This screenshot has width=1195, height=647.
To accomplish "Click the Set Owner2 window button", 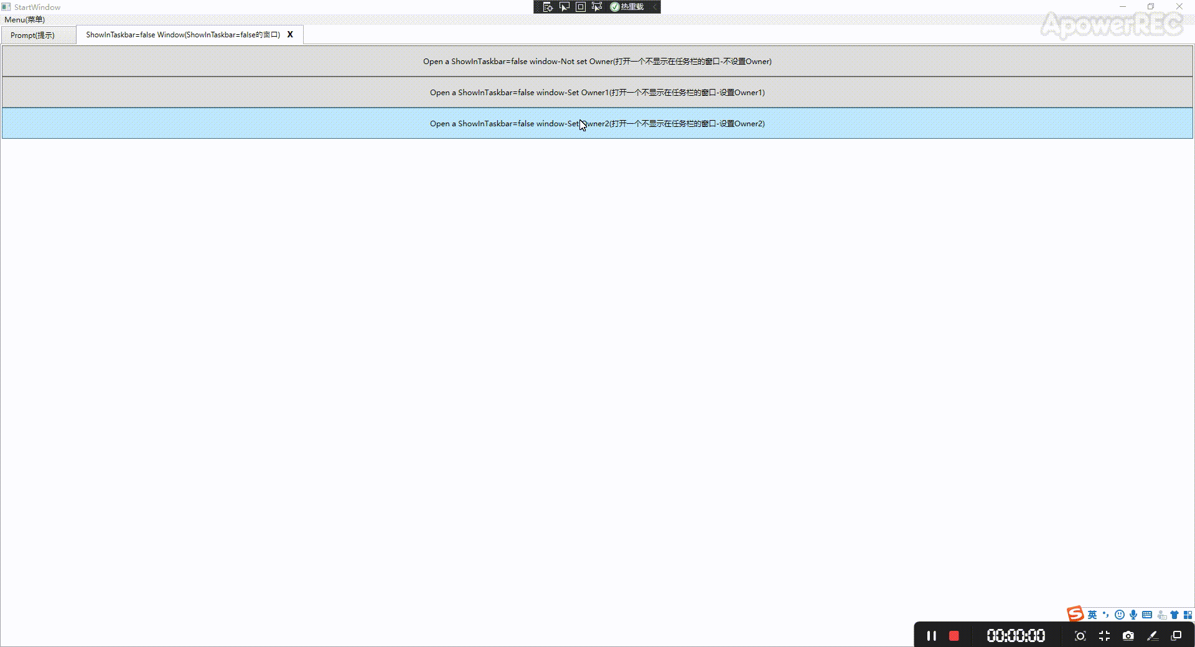I will click(x=597, y=123).
